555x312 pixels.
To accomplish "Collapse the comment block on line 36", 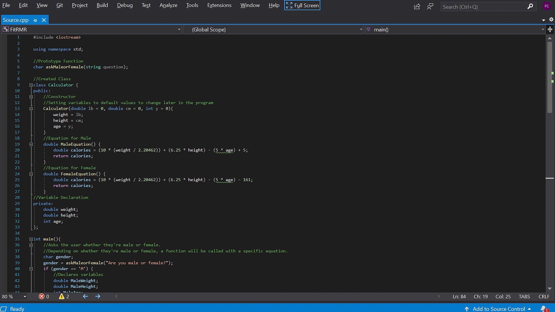I will (x=31, y=245).
